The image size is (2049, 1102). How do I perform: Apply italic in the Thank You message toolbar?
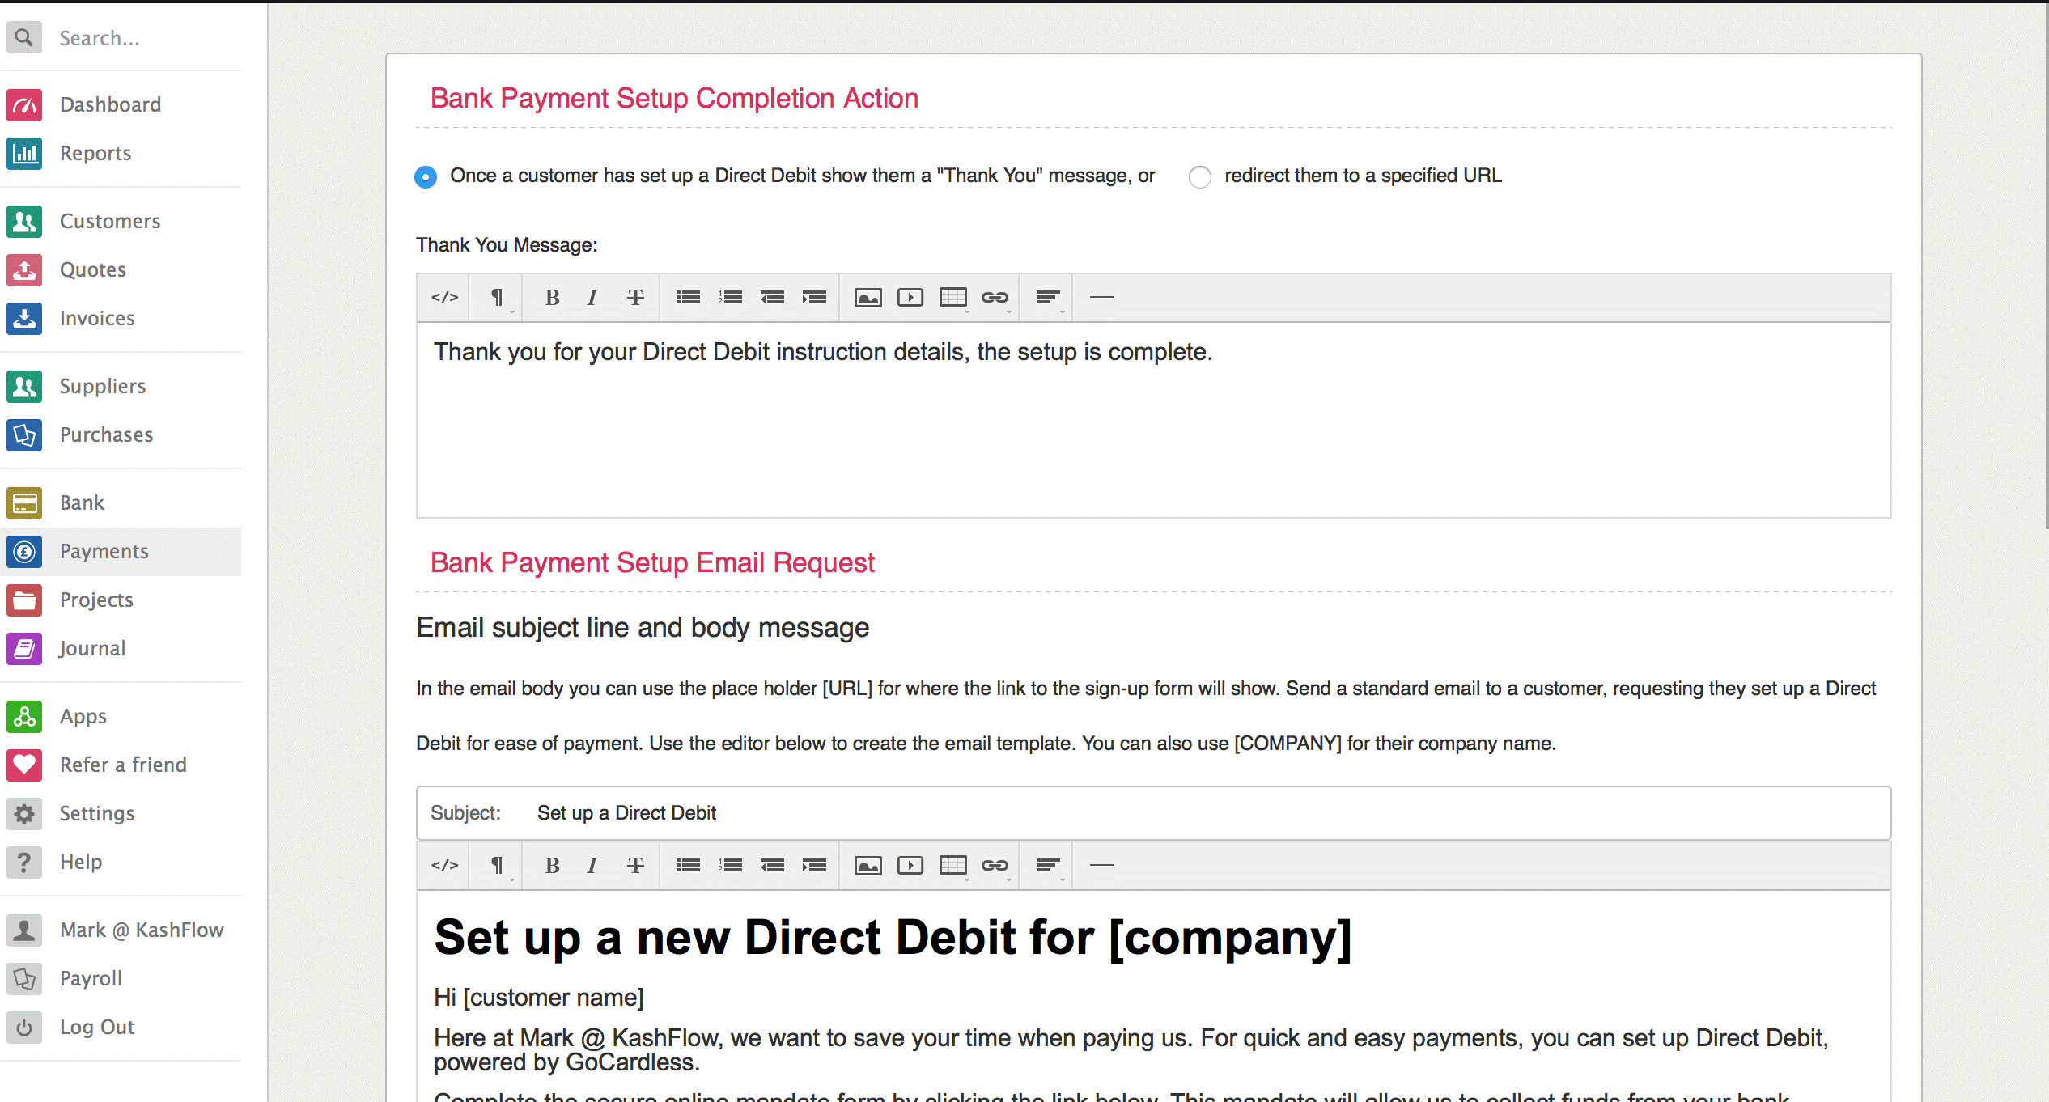click(592, 298)
